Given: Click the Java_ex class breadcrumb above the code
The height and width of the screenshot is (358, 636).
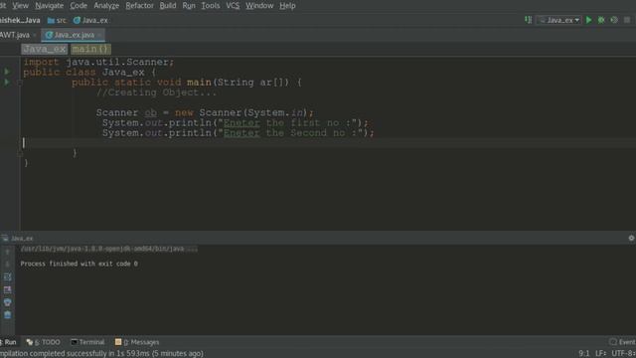Looking at the screenshot, I should (x=44, y=49).
